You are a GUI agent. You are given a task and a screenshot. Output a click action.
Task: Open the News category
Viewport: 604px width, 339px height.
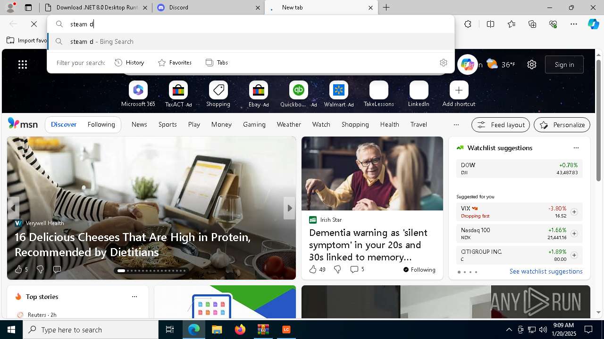(139, 125)
